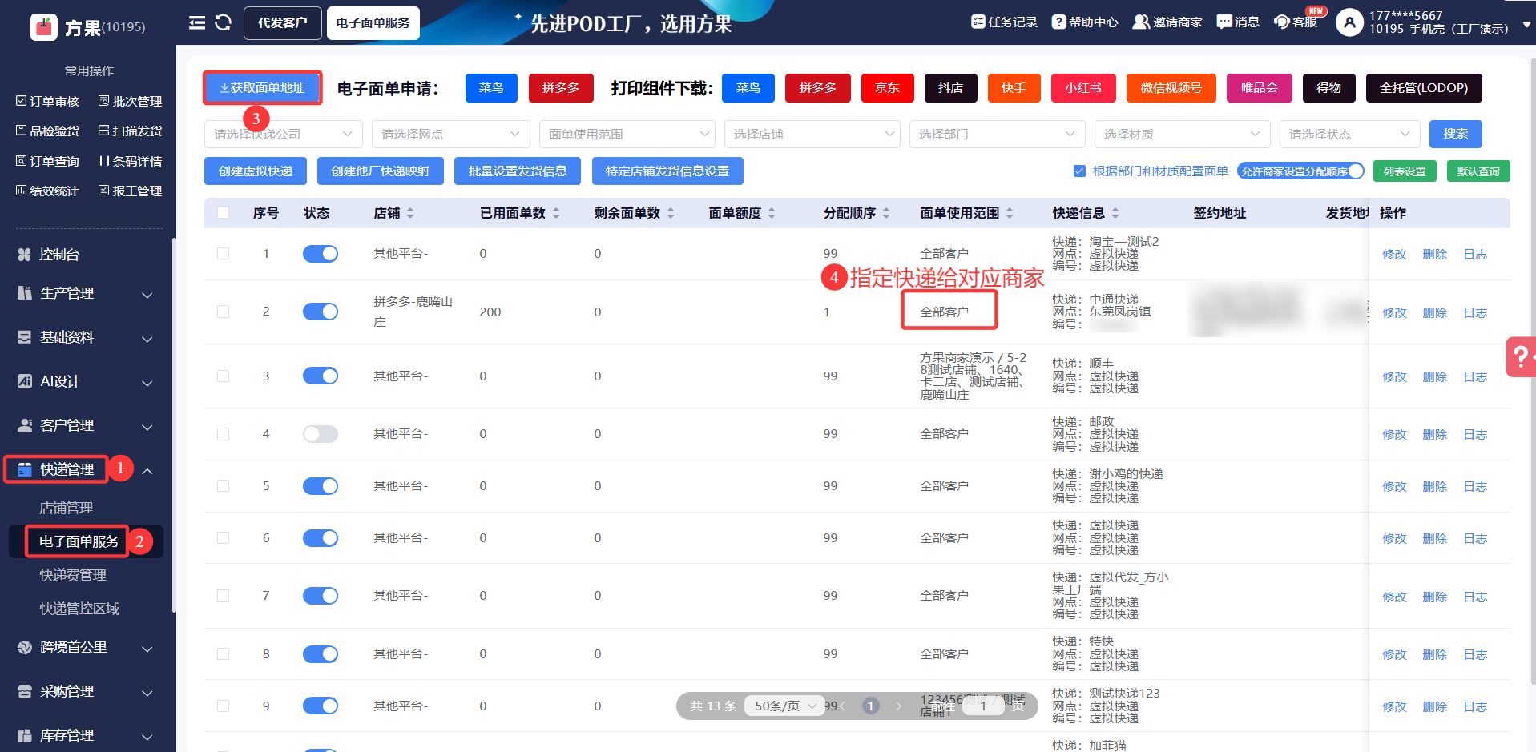Open 面单使用范围 filter dropdown
Image resolution: width=1536 pixels, height=752 pixels.
pos(627,134)
